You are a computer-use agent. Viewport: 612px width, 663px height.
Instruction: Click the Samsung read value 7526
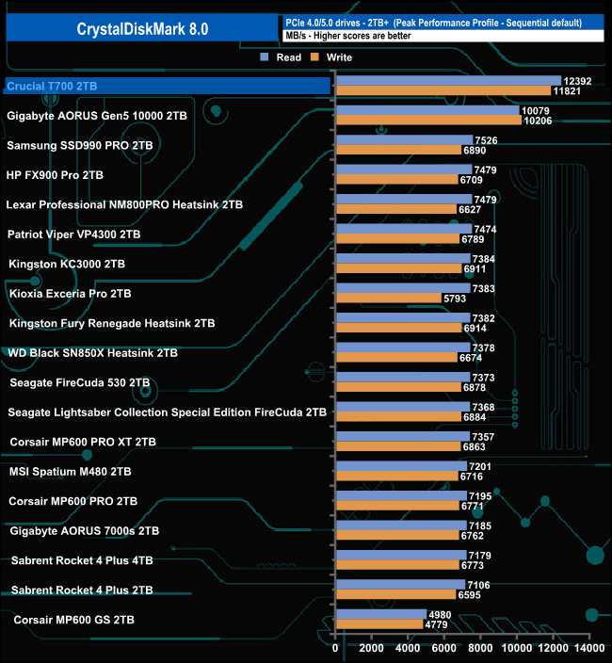pos(486,140)
